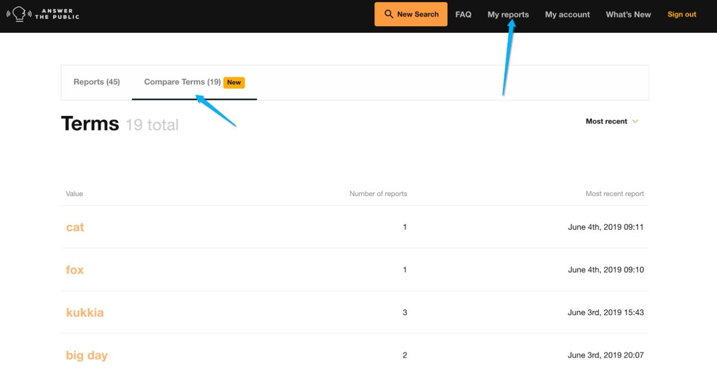Click the magnifier icon in New Search
Screen dimensions: 717x369
pos(389,14)
